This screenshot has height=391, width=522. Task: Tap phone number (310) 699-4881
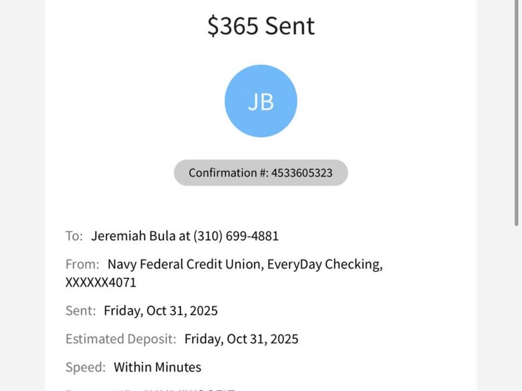tap(236, 236)
